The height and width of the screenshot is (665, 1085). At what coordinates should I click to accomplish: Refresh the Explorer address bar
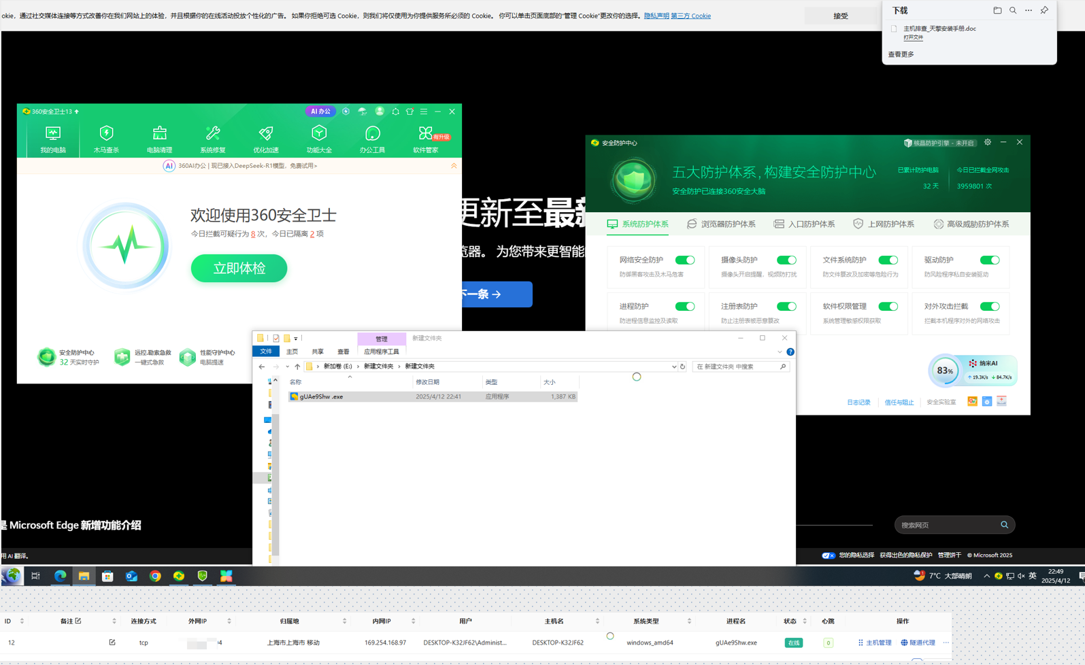coord(682,366)
